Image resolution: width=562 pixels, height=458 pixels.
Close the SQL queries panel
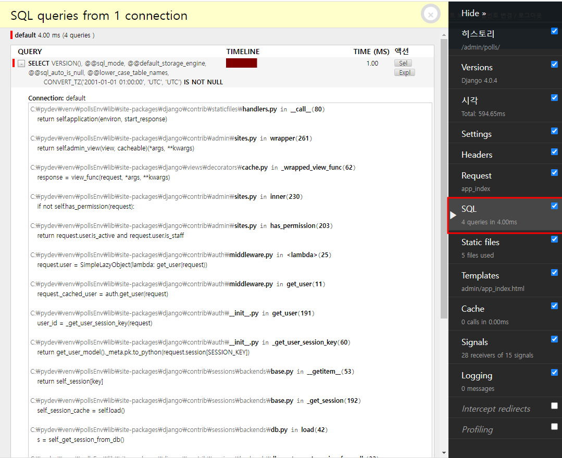[430, 15]
